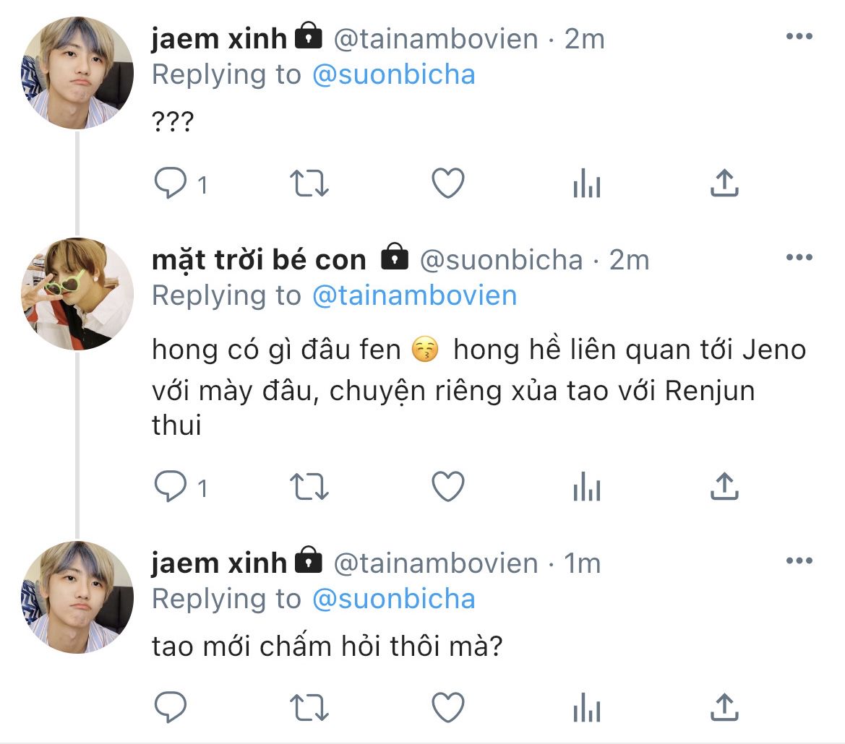
Task: Like the "tao mới chấm hỏi thôi mà?" tweet
Action: coord(447,706)
